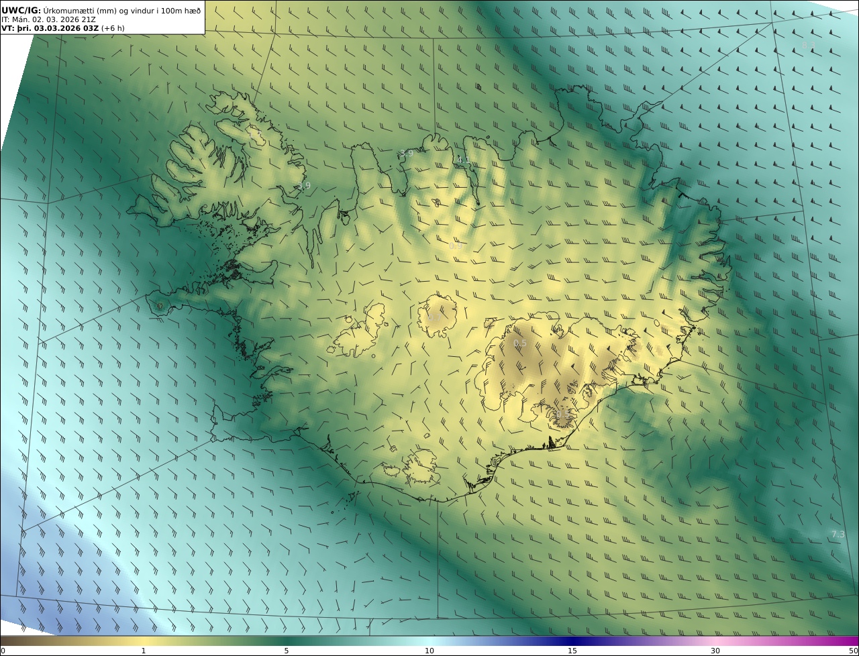859x656 pixels.
Task: Click the title 'UWC/IG: Úrkomumætti (mm) og vindur' line
Action: point(101,10)
